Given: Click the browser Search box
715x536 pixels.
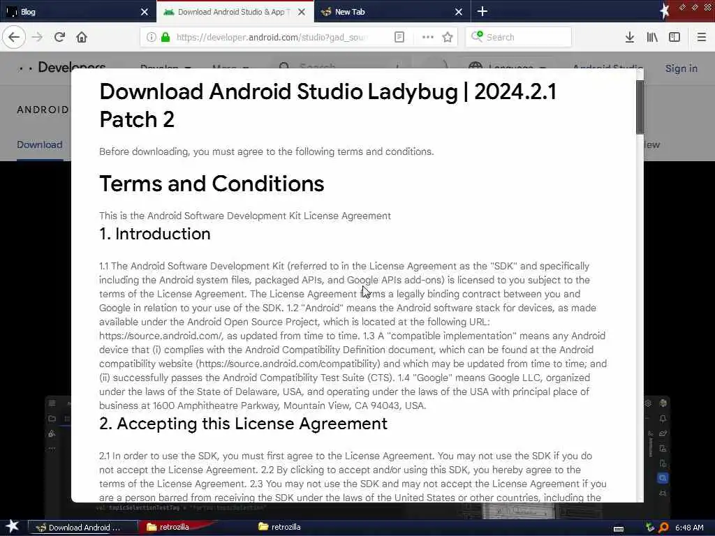Looking at the screenshot, I should 519,37.
